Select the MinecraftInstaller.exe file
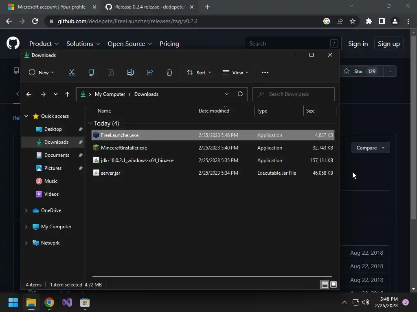The image size is (417, 312). 213,148
